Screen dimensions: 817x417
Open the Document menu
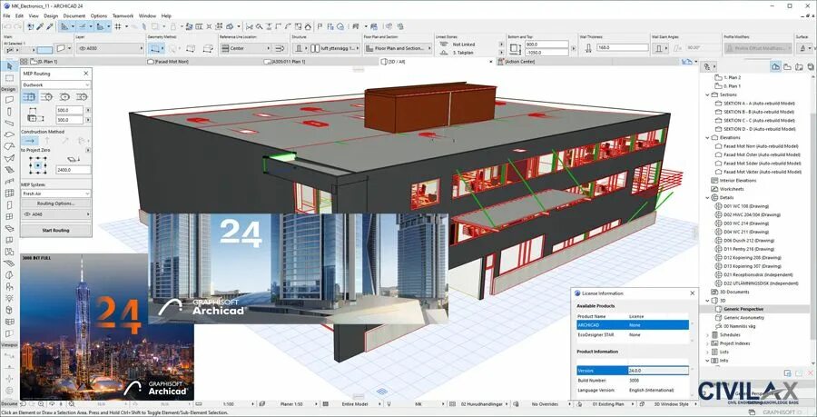(x=74, y=16)
